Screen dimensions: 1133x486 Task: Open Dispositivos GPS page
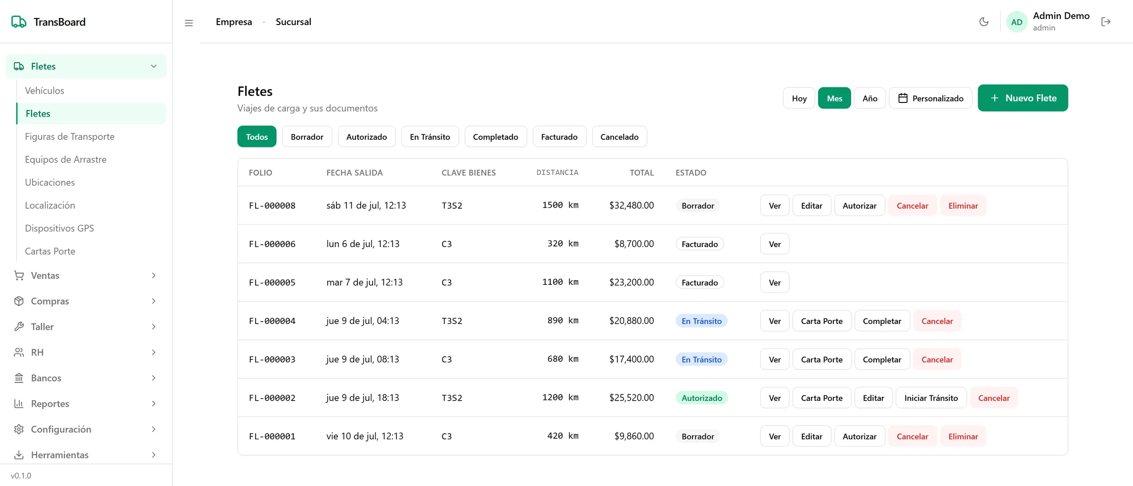click(92, 228)
